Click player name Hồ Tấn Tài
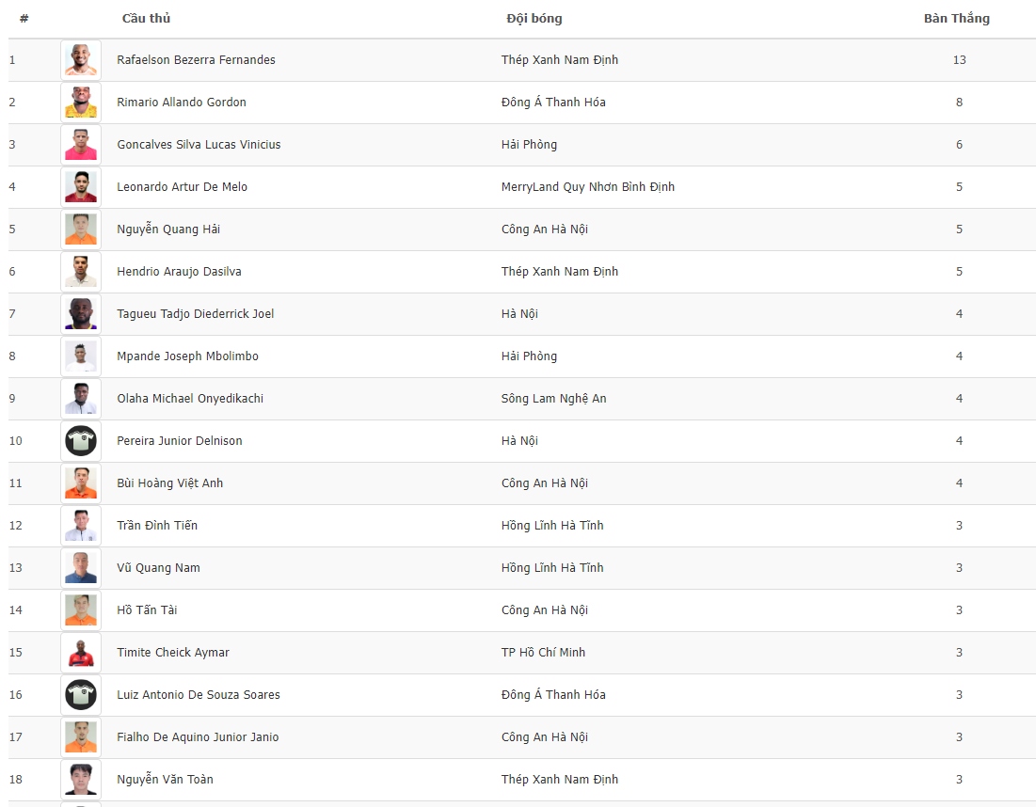Screen dimensions: 1036x807 click(147, 610)
